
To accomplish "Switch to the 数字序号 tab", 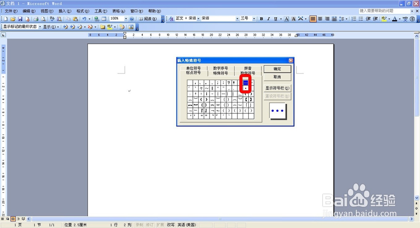I will (221, 68).
